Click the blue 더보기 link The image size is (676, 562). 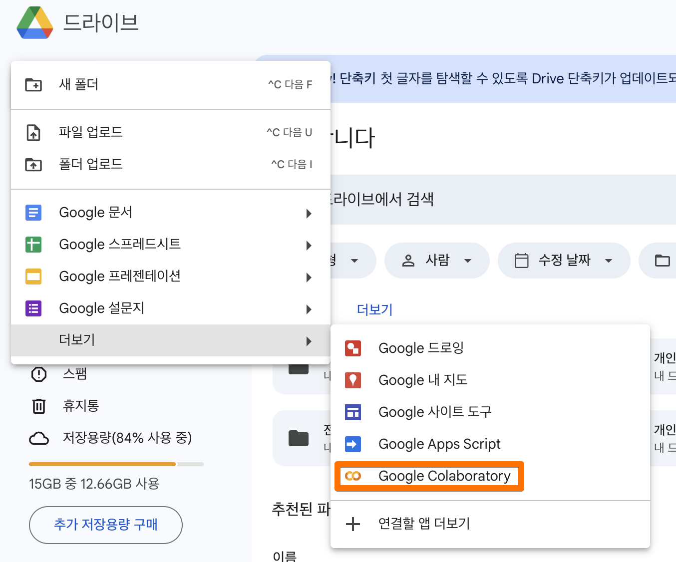click(x=375, y=310)
